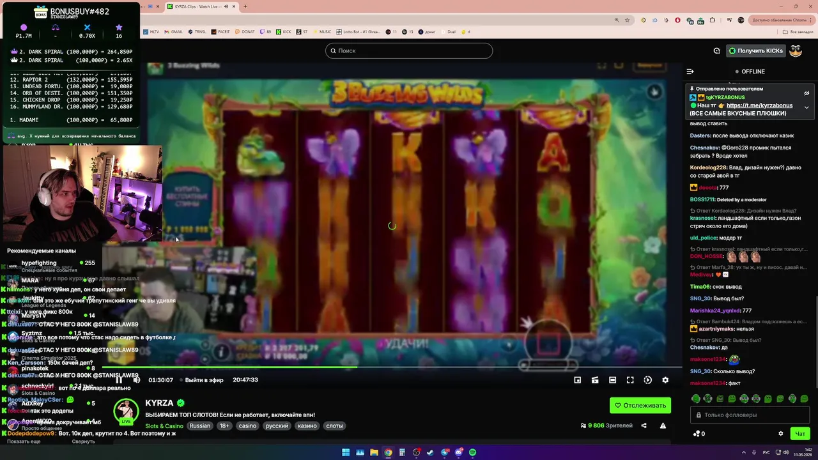818x460 pixels.
Task: Focus the Поиск search field
Action: [x=409, y=50]
